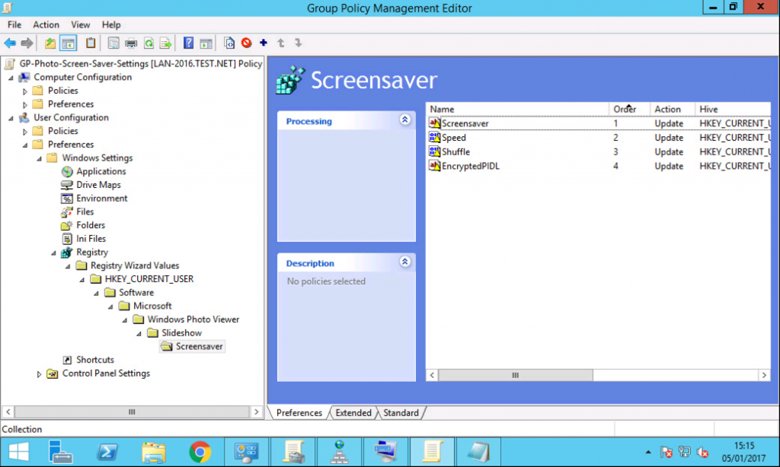Open Help using the blue question mark icon
This screenshot has height=467, width=780.
[187, 43]
